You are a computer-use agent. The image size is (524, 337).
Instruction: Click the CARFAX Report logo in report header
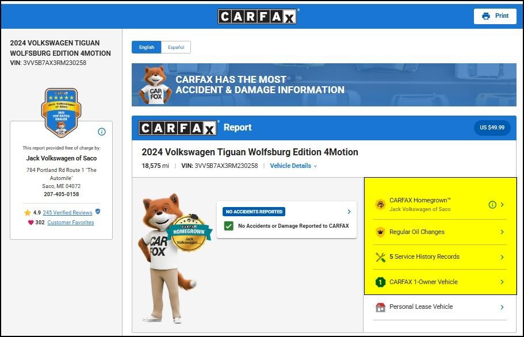tap(178, 128)
